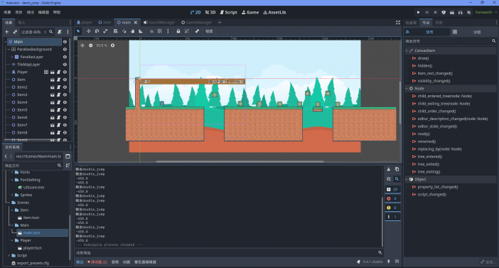This screenshot has height=268, width=499.
Task: Toggle distraction-free mode expand icon
Action: pos(398,23)
